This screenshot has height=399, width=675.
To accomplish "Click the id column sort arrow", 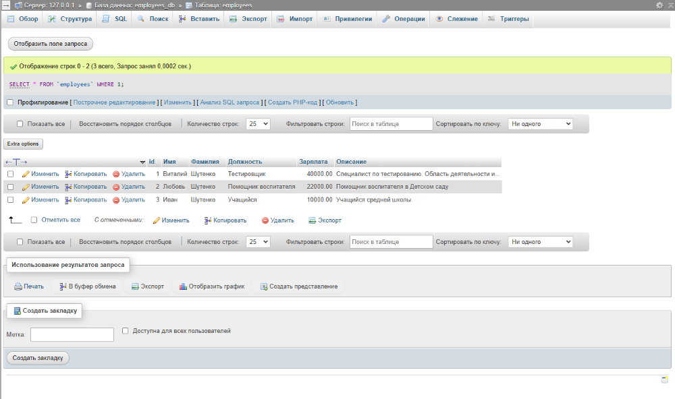I will point(142,161).
